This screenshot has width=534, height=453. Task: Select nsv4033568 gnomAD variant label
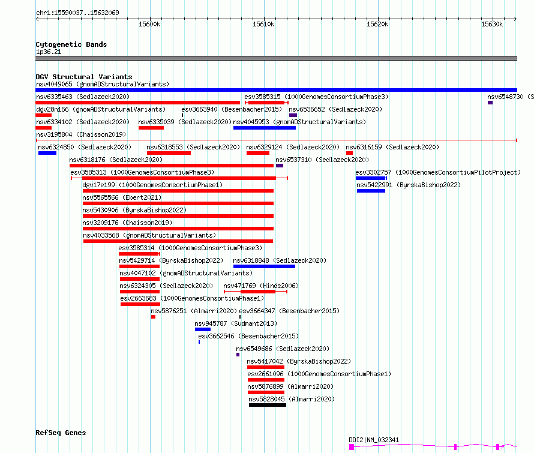click(x=149, y=235)
